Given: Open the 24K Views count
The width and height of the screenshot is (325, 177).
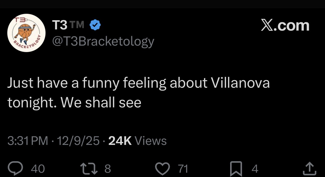Looking at the screenshot, I should (137, 141).
